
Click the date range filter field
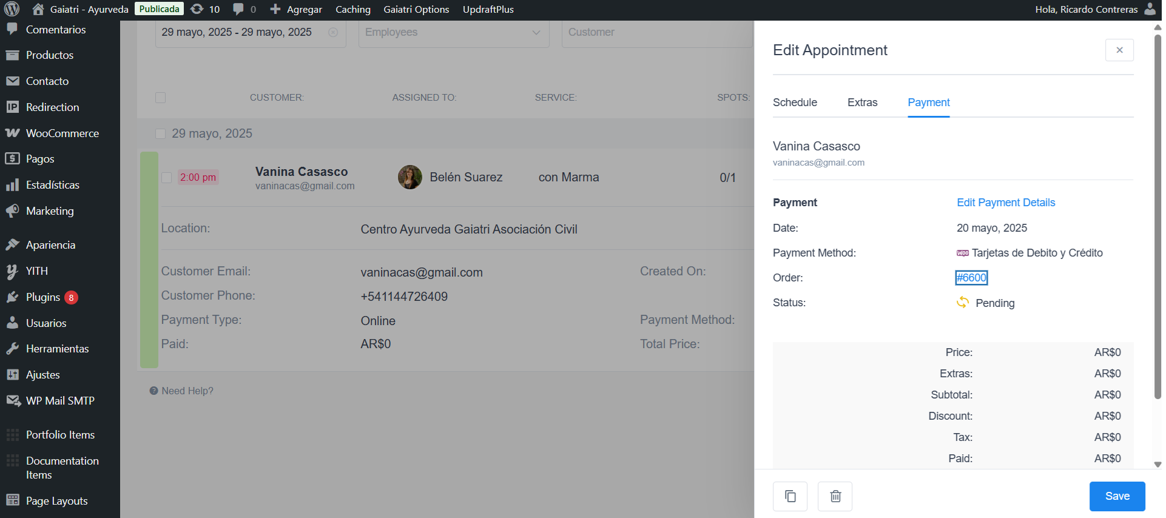point(251,33)
